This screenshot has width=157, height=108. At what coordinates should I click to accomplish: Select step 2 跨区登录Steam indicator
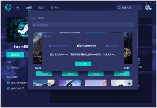pyautogui.click(x=86, y=46)
